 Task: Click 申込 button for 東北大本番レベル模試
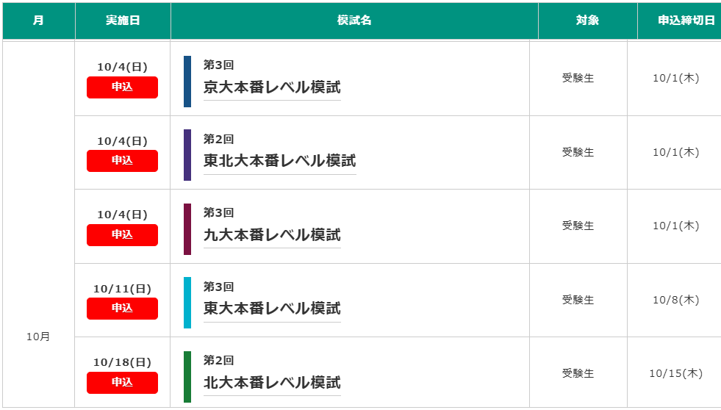pyautogui.click(x=122, y=161)
